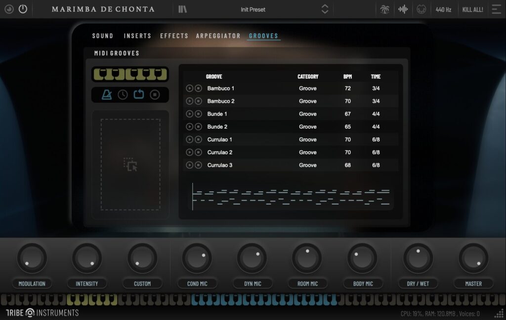Stop the Bunde 2 groove
The width and height of the screenshot is (506, 320).
[199, 127]
